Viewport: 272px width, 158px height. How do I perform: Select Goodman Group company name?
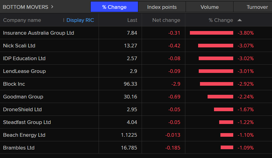point(23,97)
